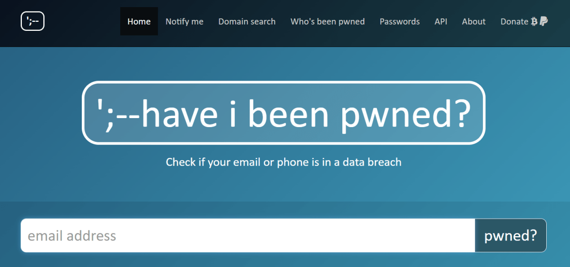Click the large have i been pwned banner
570x267 pixels.
click(x=283, y=113)
